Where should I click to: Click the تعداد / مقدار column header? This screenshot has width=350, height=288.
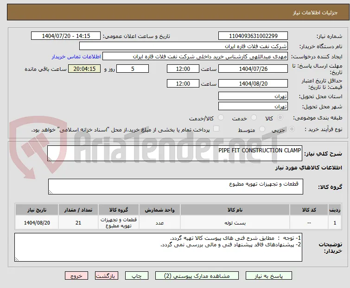[78, 210]
